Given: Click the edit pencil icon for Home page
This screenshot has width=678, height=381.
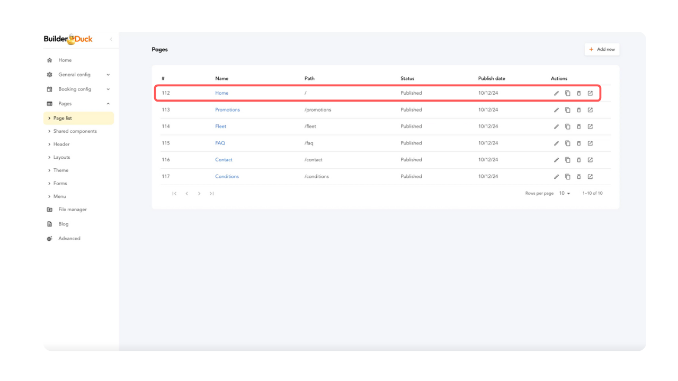Looking at the screenshot, I should point(556,93).
